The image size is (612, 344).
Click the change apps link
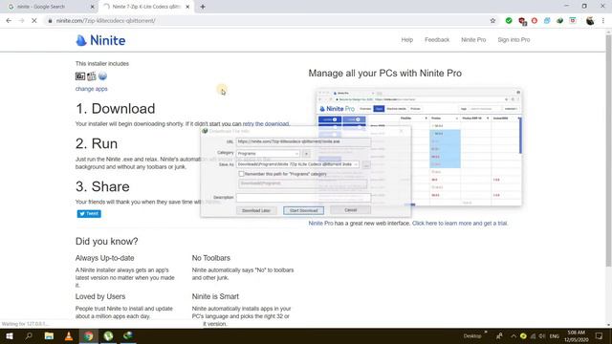(92, 89)
